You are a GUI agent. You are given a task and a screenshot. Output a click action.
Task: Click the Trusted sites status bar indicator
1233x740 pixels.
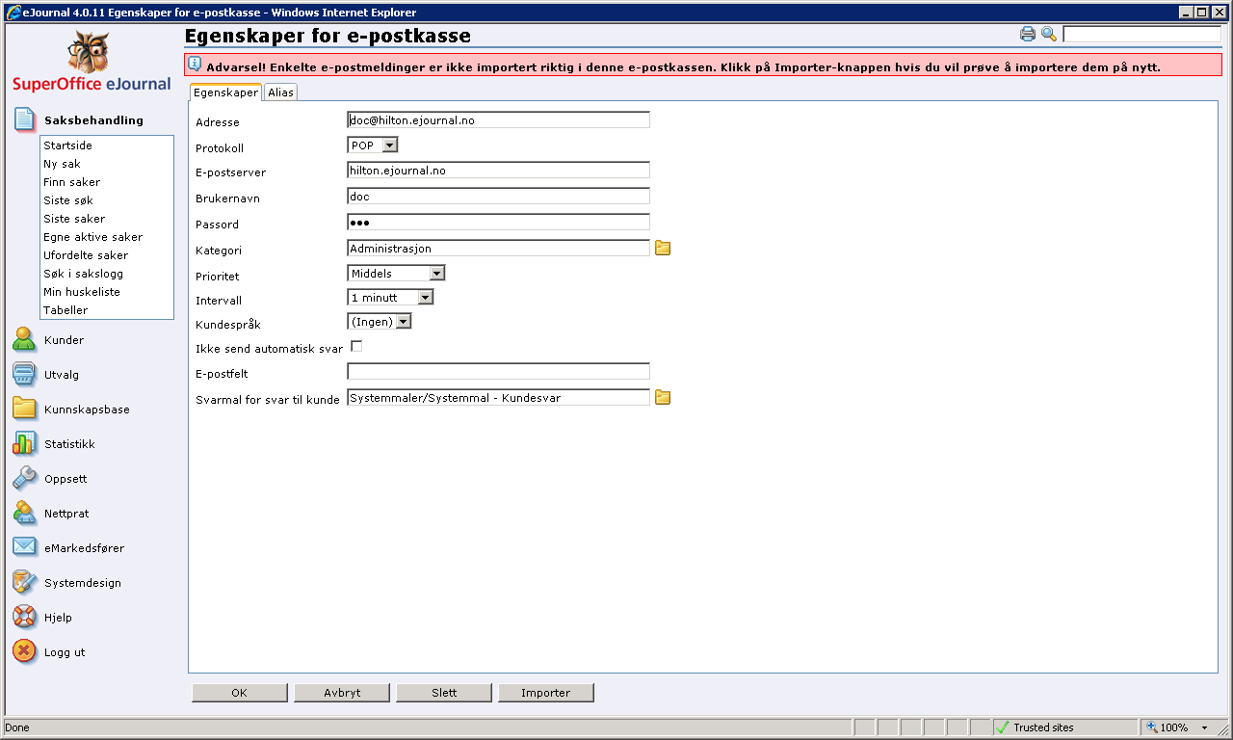click(x=1064, y=727)
